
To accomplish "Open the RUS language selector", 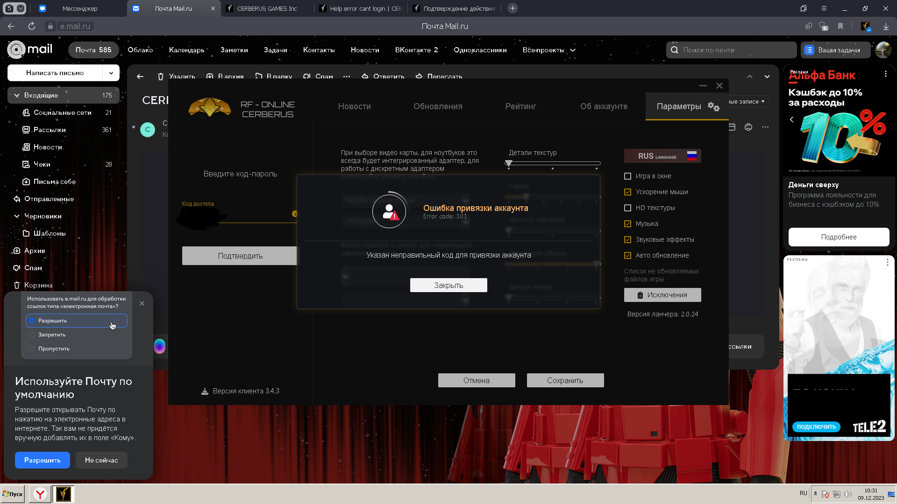I will pos(662,156).
